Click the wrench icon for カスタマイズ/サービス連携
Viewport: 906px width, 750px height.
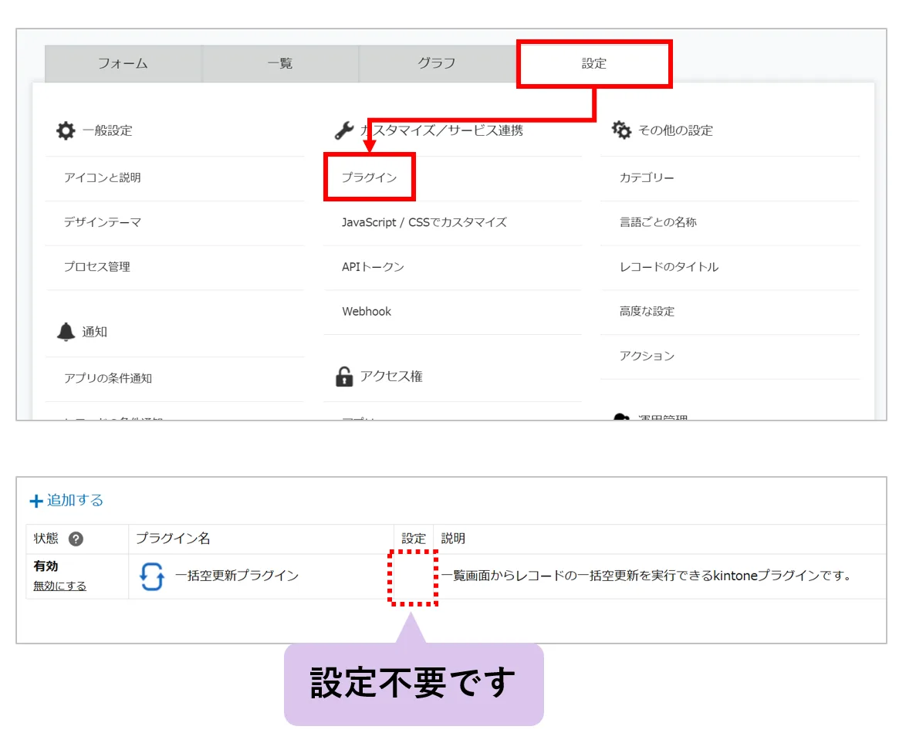pos(344,130)
